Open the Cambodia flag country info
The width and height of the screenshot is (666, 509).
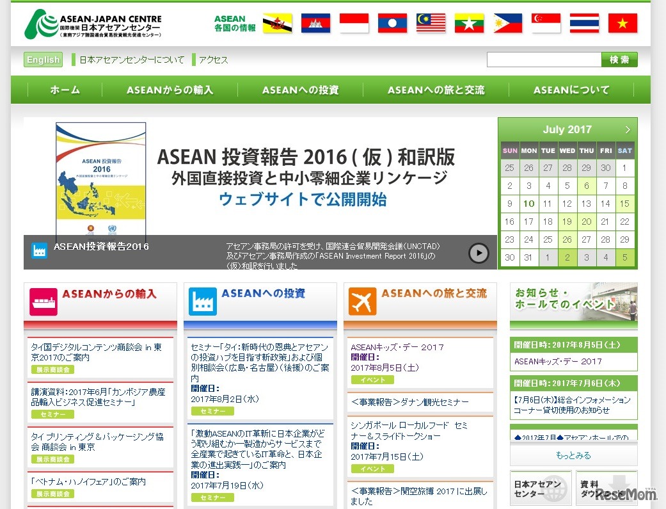pos(315,23)
